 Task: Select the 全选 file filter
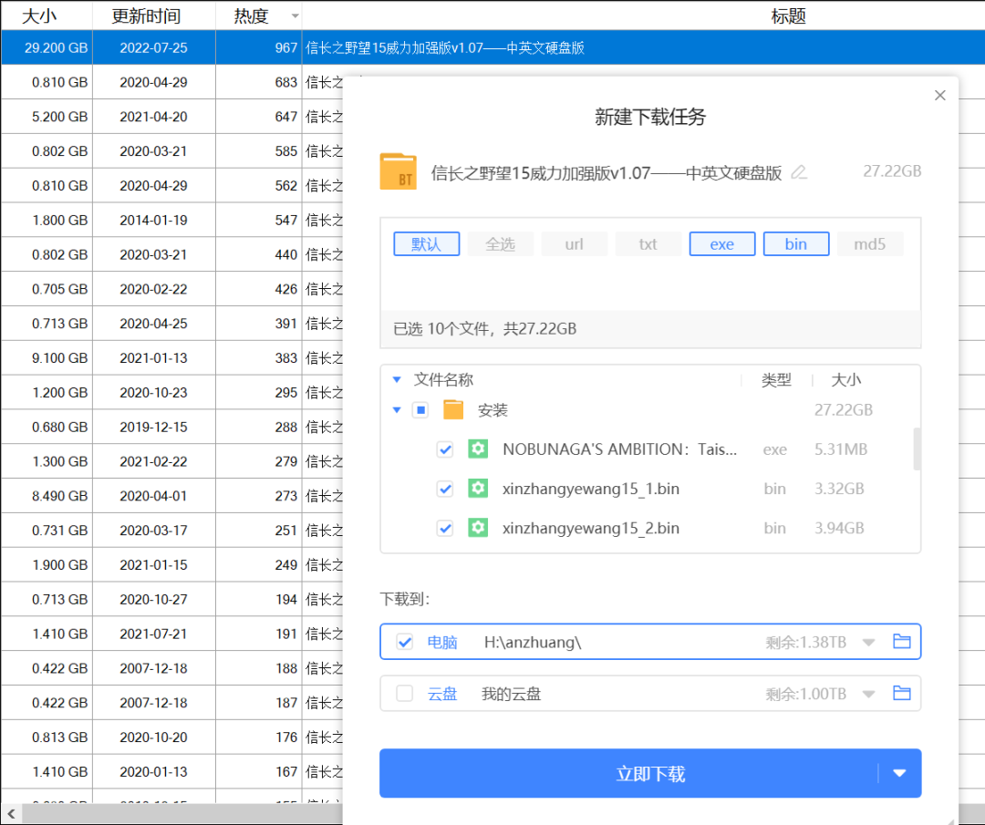(501, 243)
